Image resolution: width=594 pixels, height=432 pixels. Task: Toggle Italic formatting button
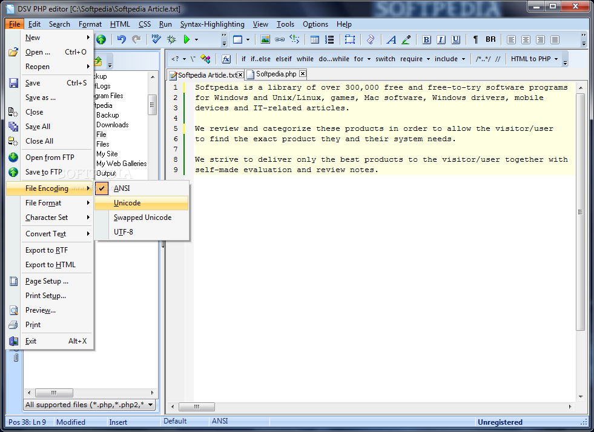[x=441, y=39]
